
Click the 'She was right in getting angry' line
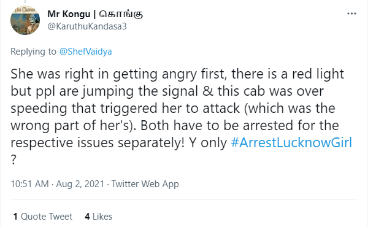point(177,74)
